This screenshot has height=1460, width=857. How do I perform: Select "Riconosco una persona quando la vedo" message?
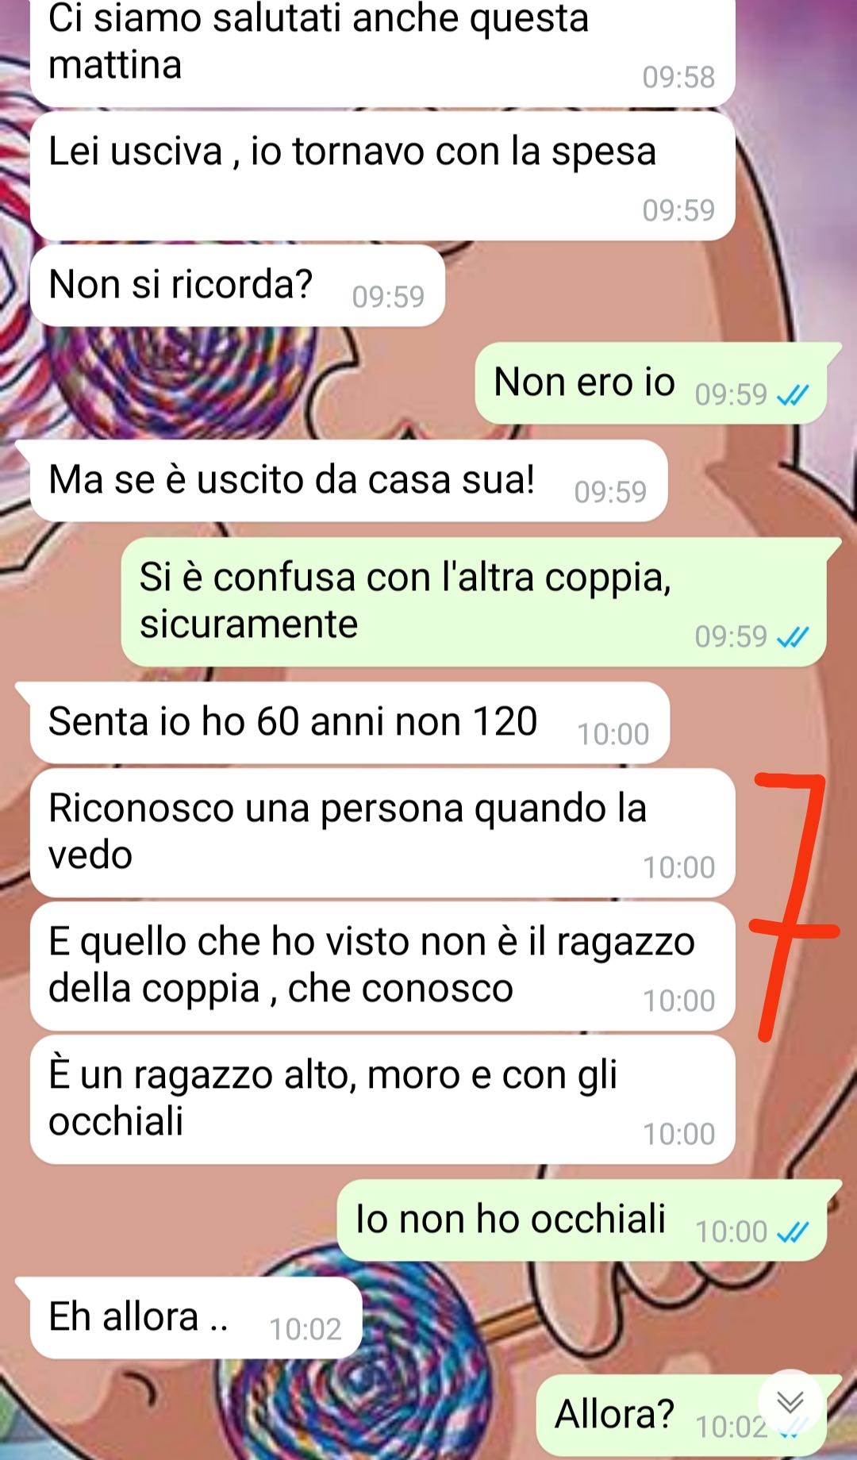tap(382, 832)
